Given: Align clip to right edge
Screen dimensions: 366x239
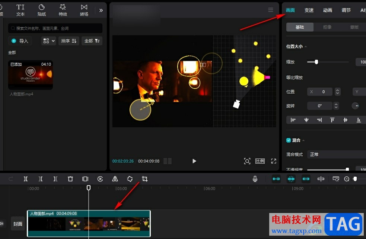Looking at the screenshot, I should click(x=319, y=120).
